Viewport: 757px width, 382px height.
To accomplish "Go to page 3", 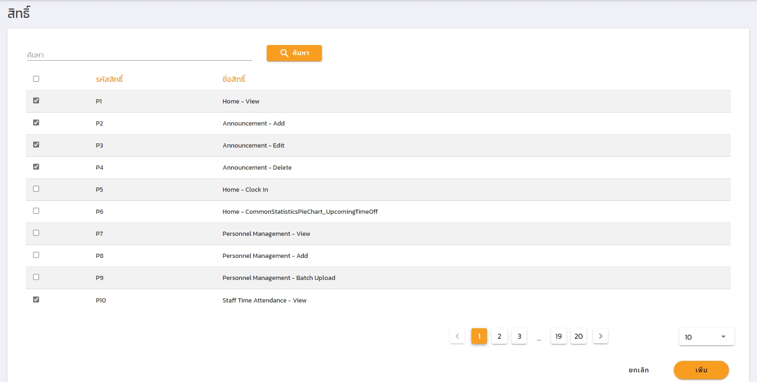I will [x=519, y=336].
